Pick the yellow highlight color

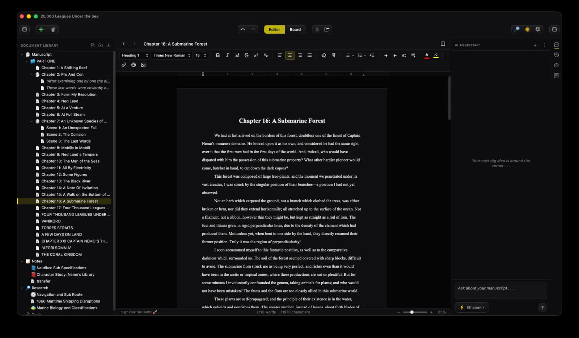click(436, 55)
